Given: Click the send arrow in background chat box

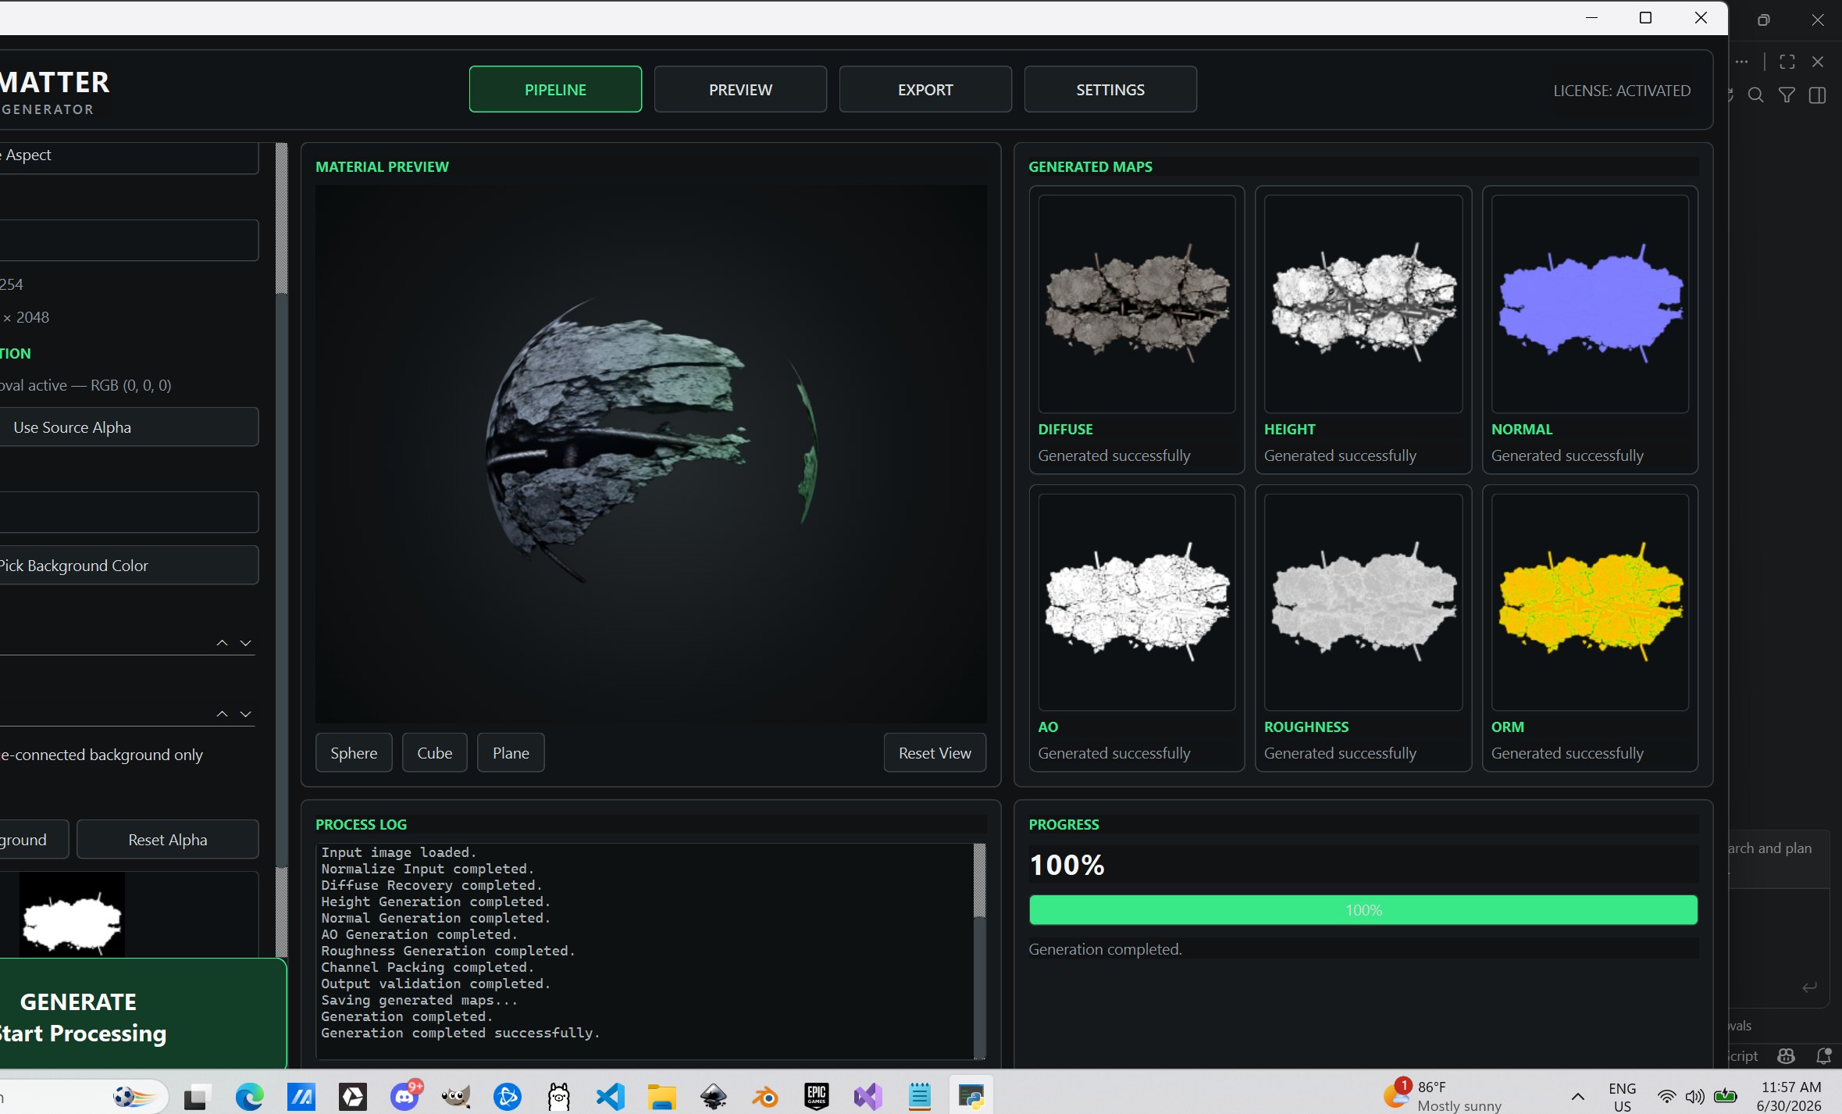Looking at the screenshot, I should 1810,987.
